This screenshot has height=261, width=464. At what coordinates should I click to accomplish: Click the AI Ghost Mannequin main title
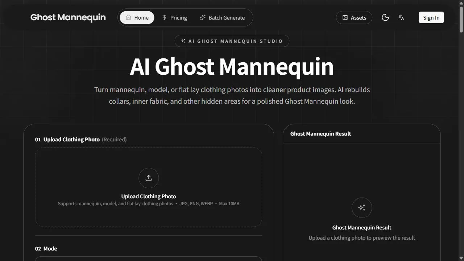pos(232,67)
